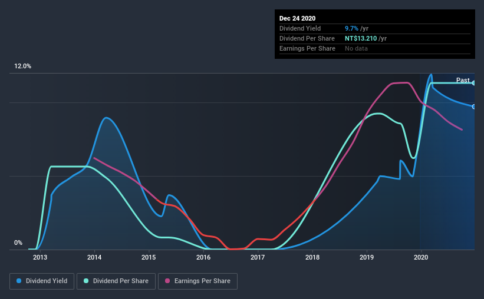Select the 2015 x-axis label

(149, 257)
